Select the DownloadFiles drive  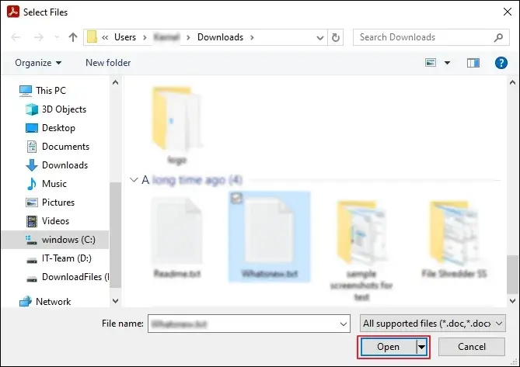coord(75,277)
